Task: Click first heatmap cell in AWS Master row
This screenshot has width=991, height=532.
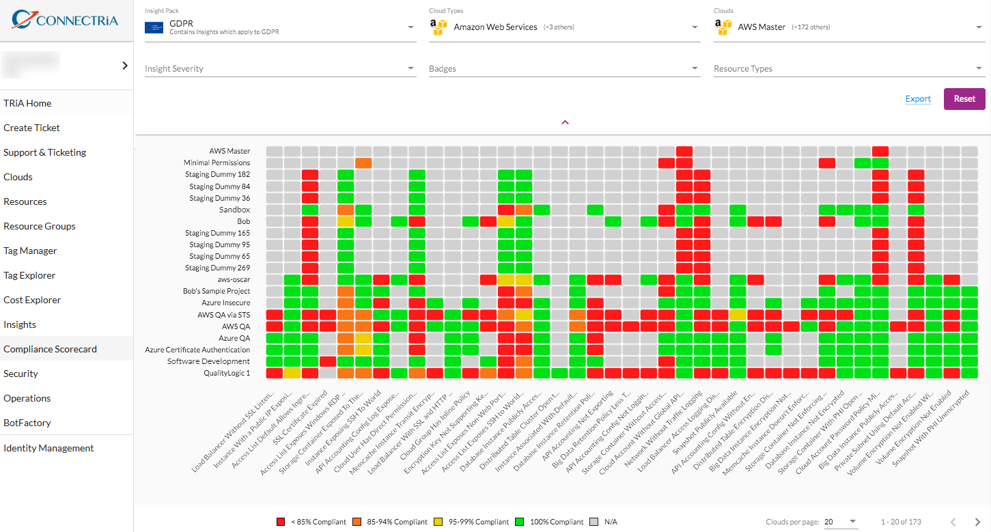Action: coord(274,151)
